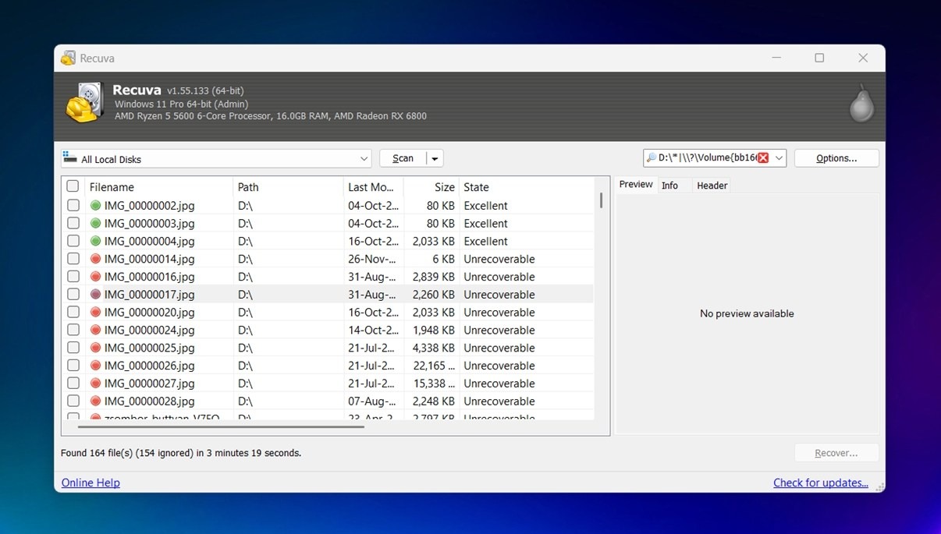The width and height of the screenshot is (941, 534).
Task: Sort by the Size column header
Action: coord(431,187)
